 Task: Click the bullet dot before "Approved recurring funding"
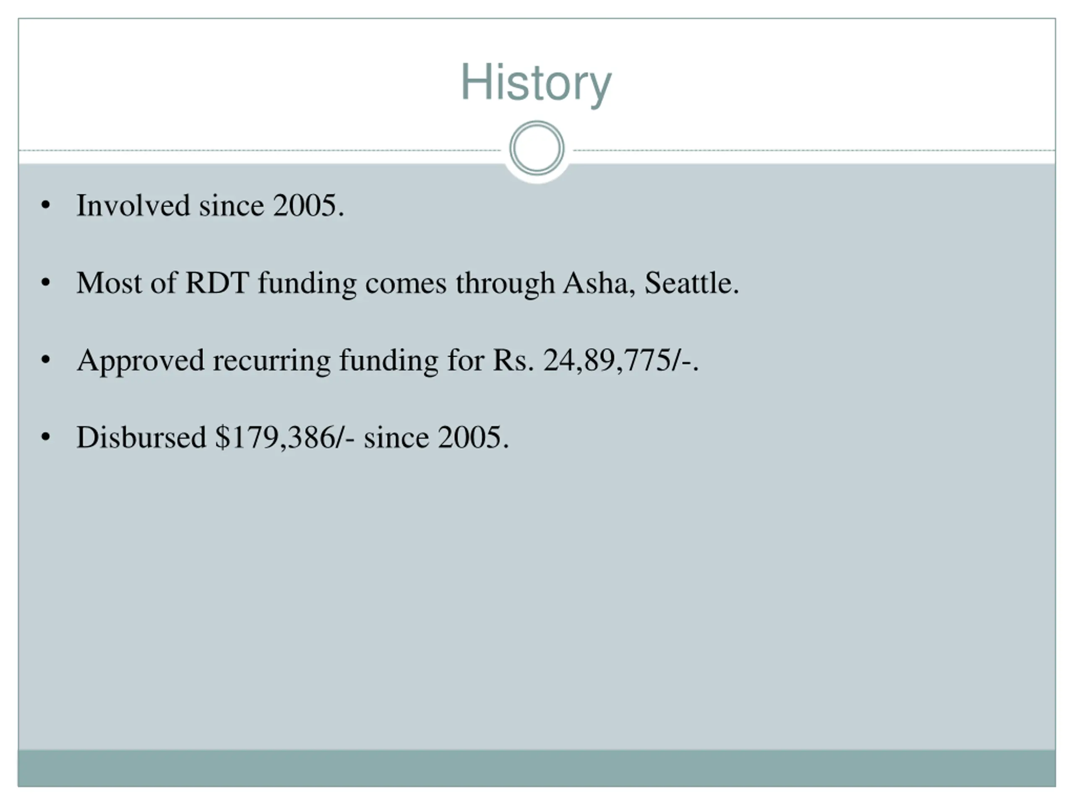(46, 360)
